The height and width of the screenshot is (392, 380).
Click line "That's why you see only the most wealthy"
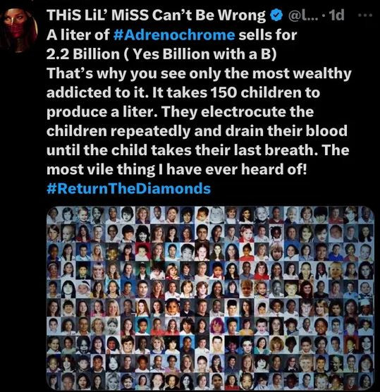199,73
